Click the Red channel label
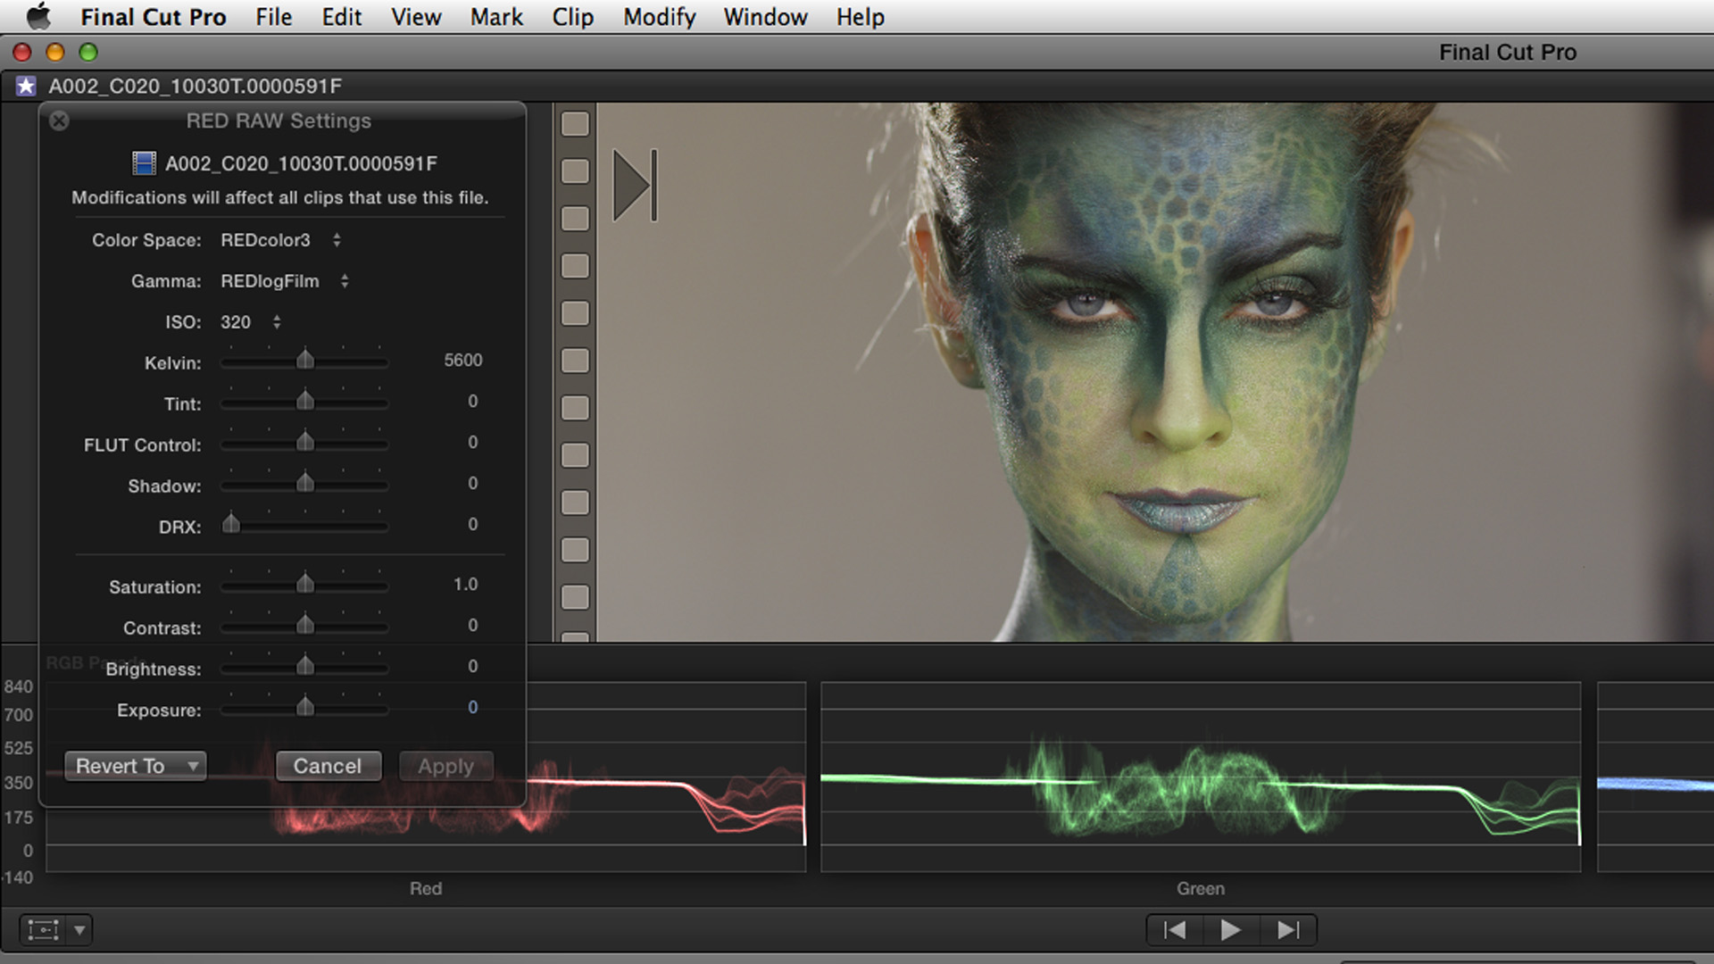 (x=426, y=888)
